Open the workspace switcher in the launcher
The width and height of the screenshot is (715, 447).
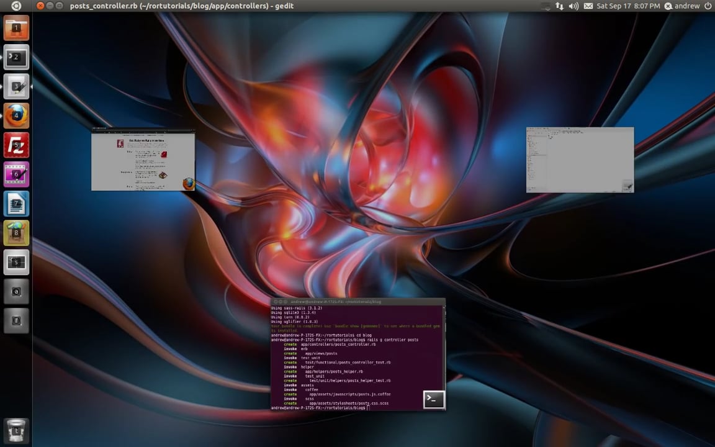tap(17, 262)
